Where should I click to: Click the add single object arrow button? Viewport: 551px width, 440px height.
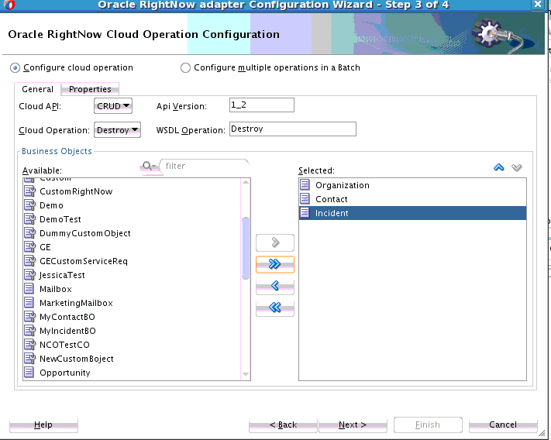[x=275, y=242]
